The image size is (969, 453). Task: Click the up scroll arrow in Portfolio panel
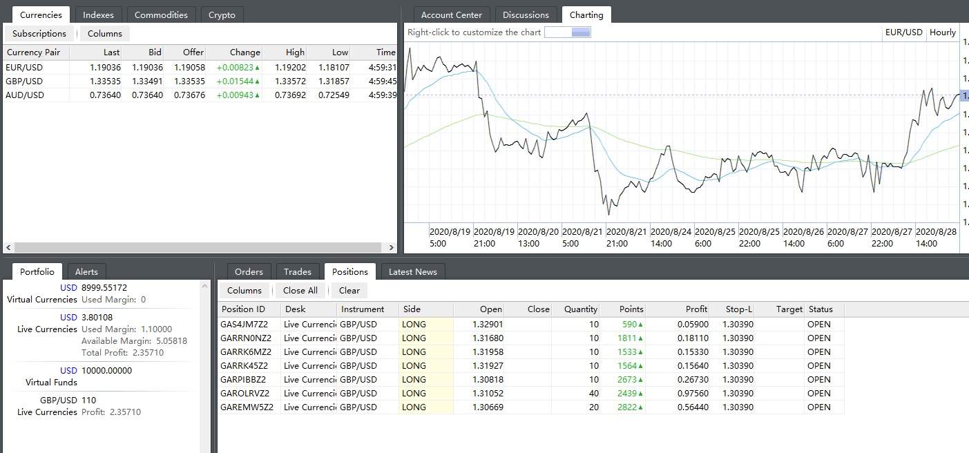tap(205, 285)
